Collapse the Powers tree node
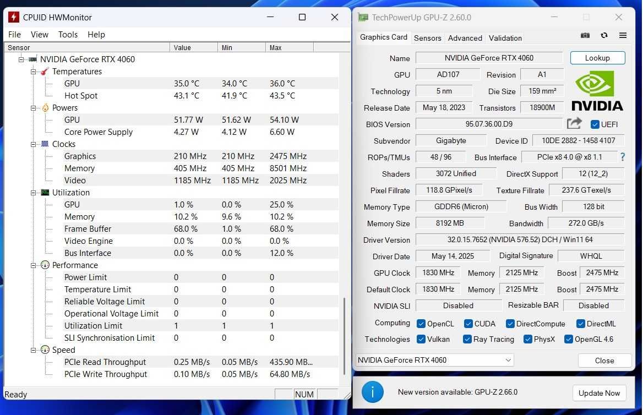This screenshot has height=415, width=643. (33, 108)
